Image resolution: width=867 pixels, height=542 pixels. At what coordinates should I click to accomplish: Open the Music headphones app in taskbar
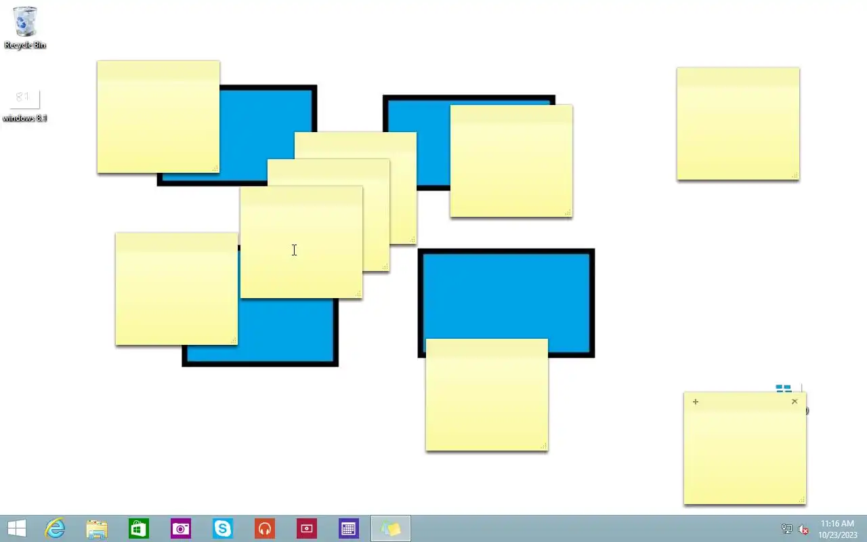tap(265, 528)
